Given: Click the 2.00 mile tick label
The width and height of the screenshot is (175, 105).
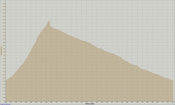Looking at the screenshot, I should tap(107, 102).
